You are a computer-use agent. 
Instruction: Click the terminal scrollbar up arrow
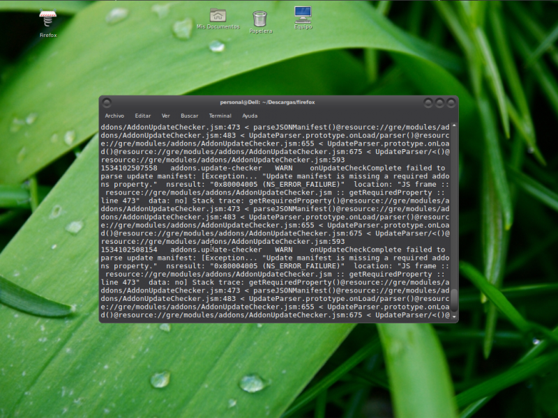454,125
